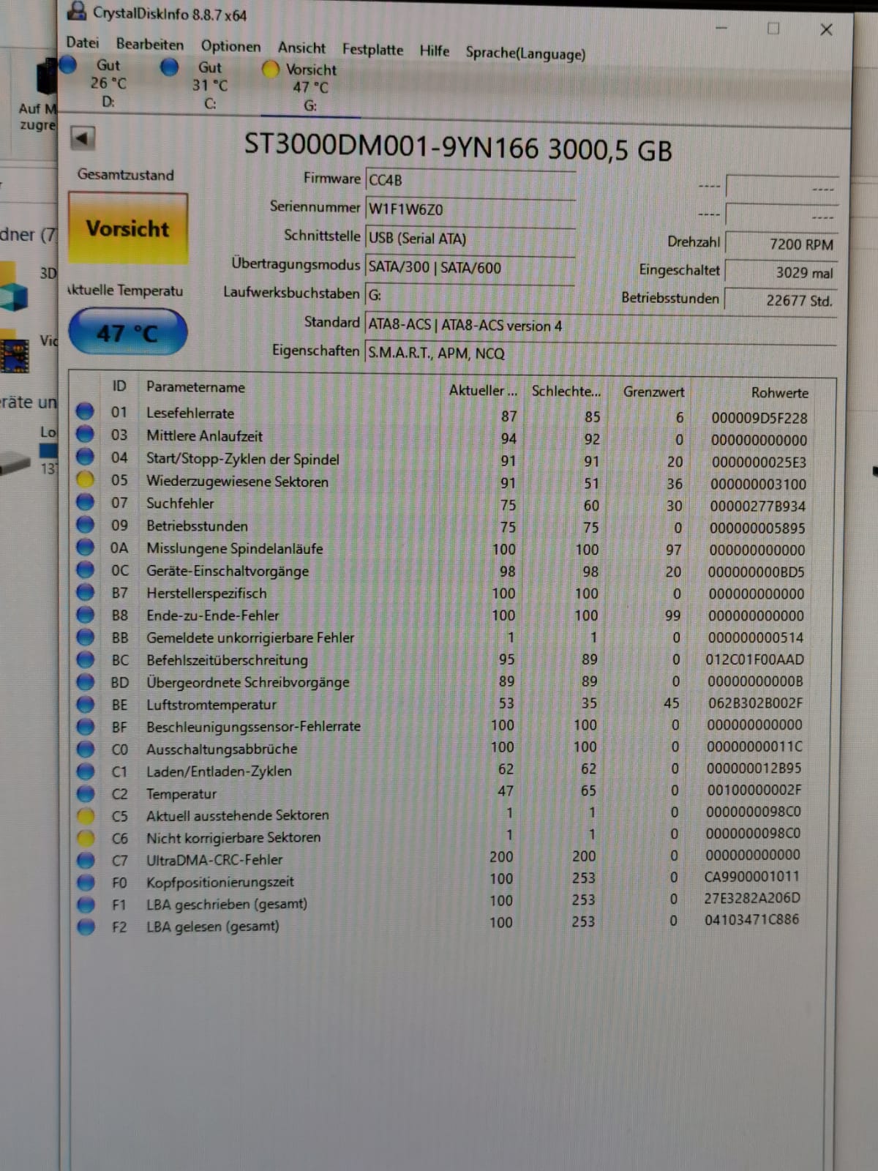Click the Parametername column header

[195, 386]
